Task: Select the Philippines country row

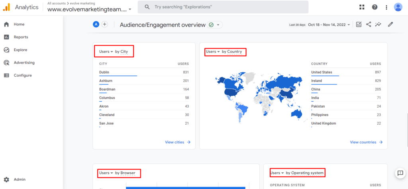Action: 346,115
